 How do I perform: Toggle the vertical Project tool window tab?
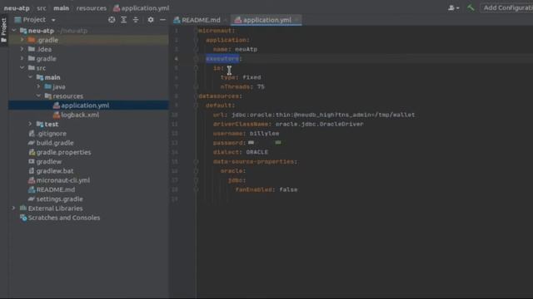click(3, 31)
